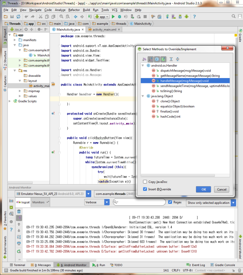Open the Refactor menu
This screenshot has height=275, width=243.
[74, 10]
